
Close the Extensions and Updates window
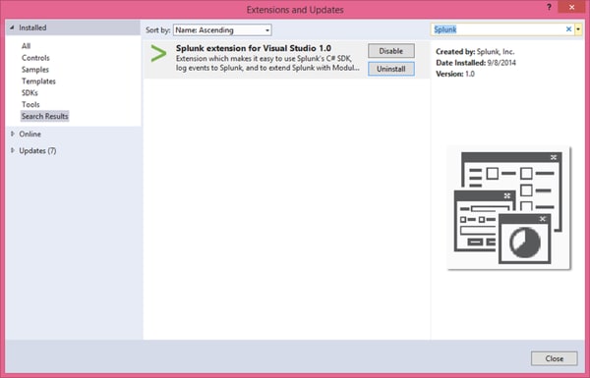click(571, 7)
